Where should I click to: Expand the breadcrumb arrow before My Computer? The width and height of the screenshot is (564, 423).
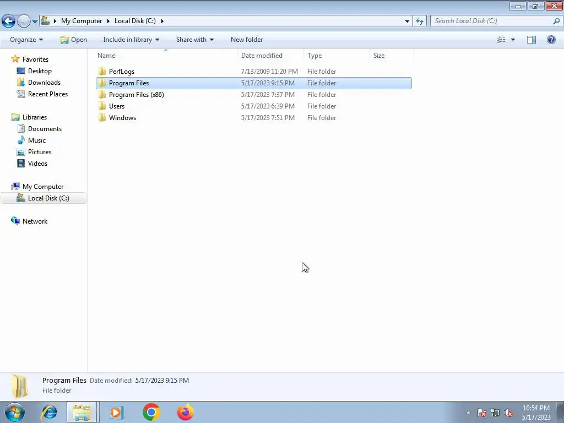[x=55, y=21]
